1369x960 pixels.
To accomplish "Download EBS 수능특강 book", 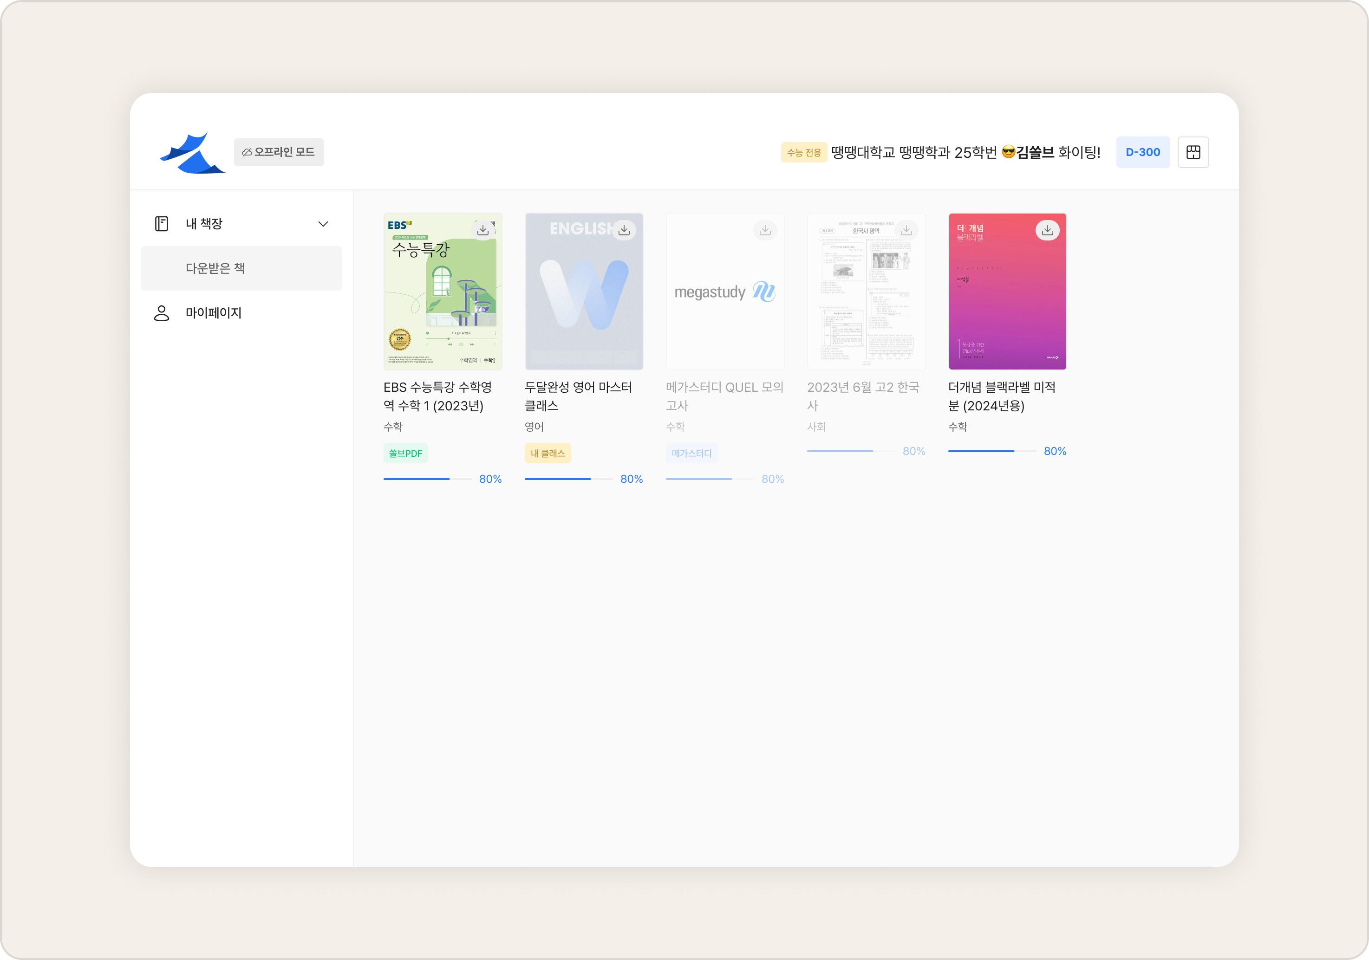I will 482,230.
